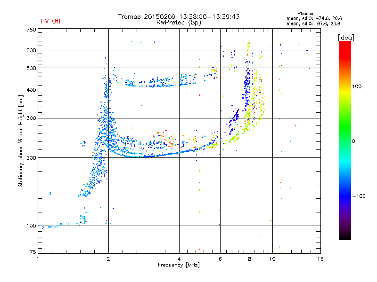Click the '2' frequency tick label

[x=108, y=259]
